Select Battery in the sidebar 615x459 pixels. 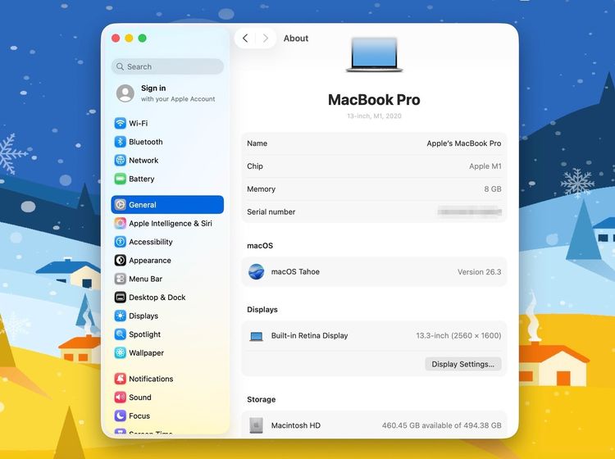pyautogui.click(x=167, y=179)
